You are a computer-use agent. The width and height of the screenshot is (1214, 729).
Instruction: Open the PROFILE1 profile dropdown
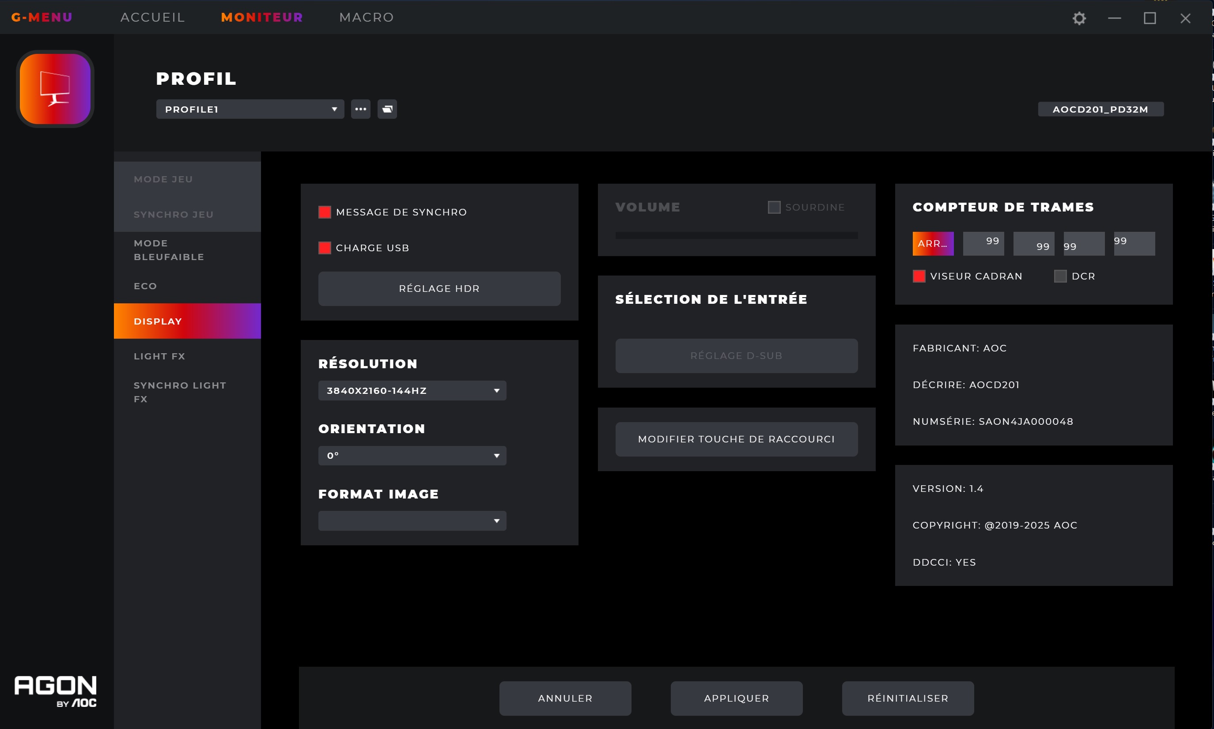point(250,109)
